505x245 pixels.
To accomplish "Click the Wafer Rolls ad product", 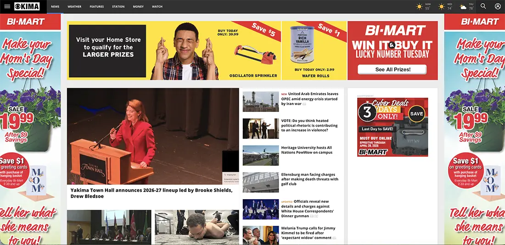I will tap(302, 45).
